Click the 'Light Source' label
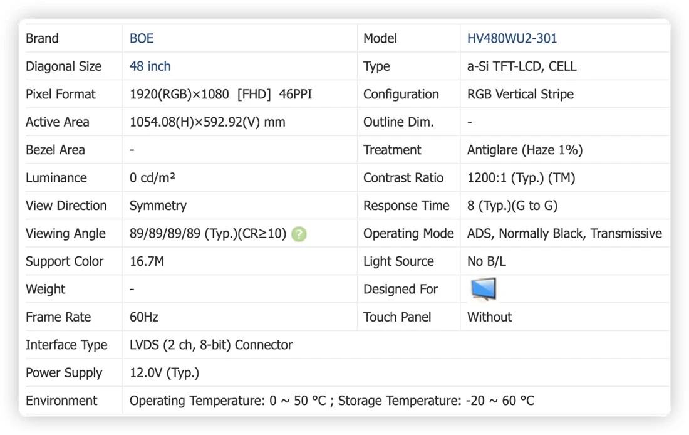Screen dimensions: 689x435 coord(398,261)
